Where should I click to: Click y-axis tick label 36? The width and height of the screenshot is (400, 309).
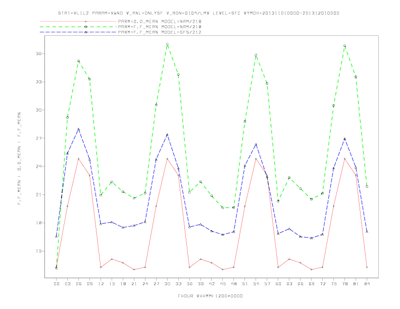pos(39,54)
